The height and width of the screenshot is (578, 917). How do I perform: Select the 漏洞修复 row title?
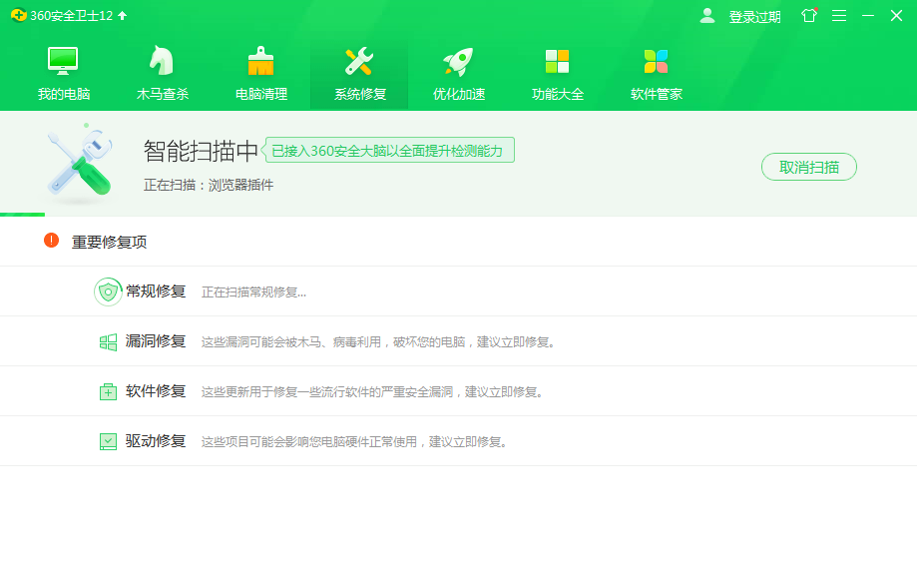tap(156, 341)
